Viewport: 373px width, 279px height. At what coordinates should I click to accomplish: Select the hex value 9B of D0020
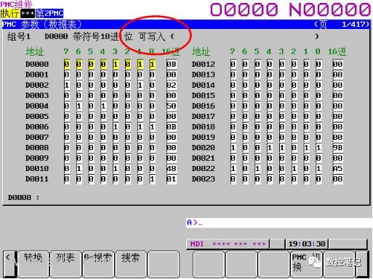(x=337, y=148)
